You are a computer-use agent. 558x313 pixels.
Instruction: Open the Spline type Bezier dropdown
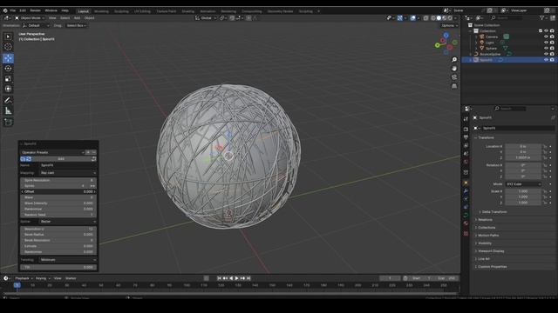coord(68,222)
